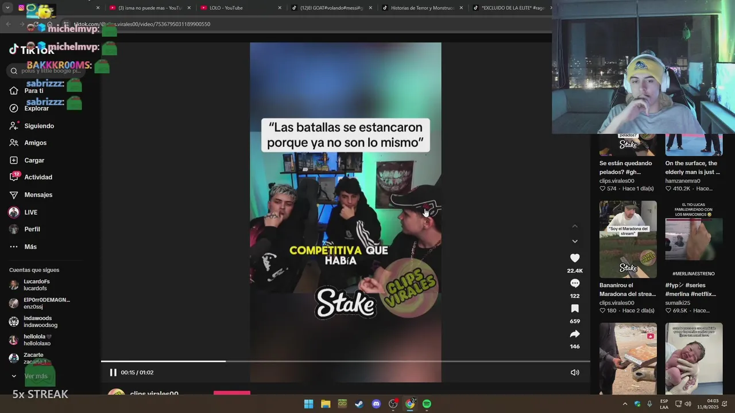The image size is (735, 413).
Task: Open Discord from taskbar
Action: [x=376, y=404]
